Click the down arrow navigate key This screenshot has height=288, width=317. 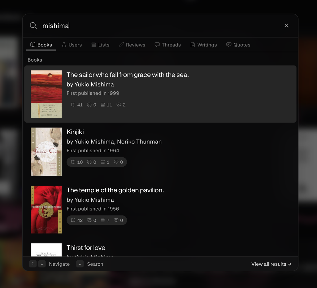point(42,264)
